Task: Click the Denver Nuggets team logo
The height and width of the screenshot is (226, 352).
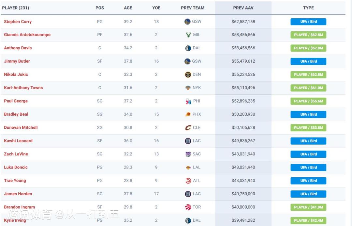Action: coord(188,75)
